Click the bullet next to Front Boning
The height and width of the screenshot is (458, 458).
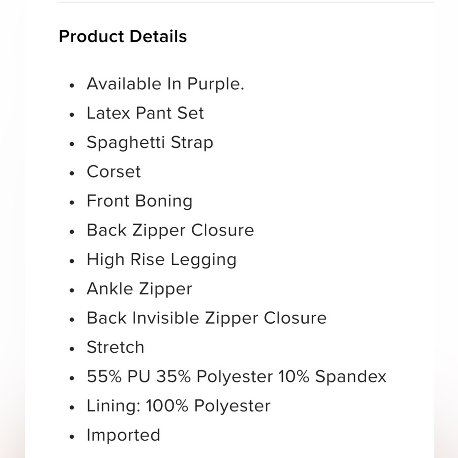[x=71, y=203]
